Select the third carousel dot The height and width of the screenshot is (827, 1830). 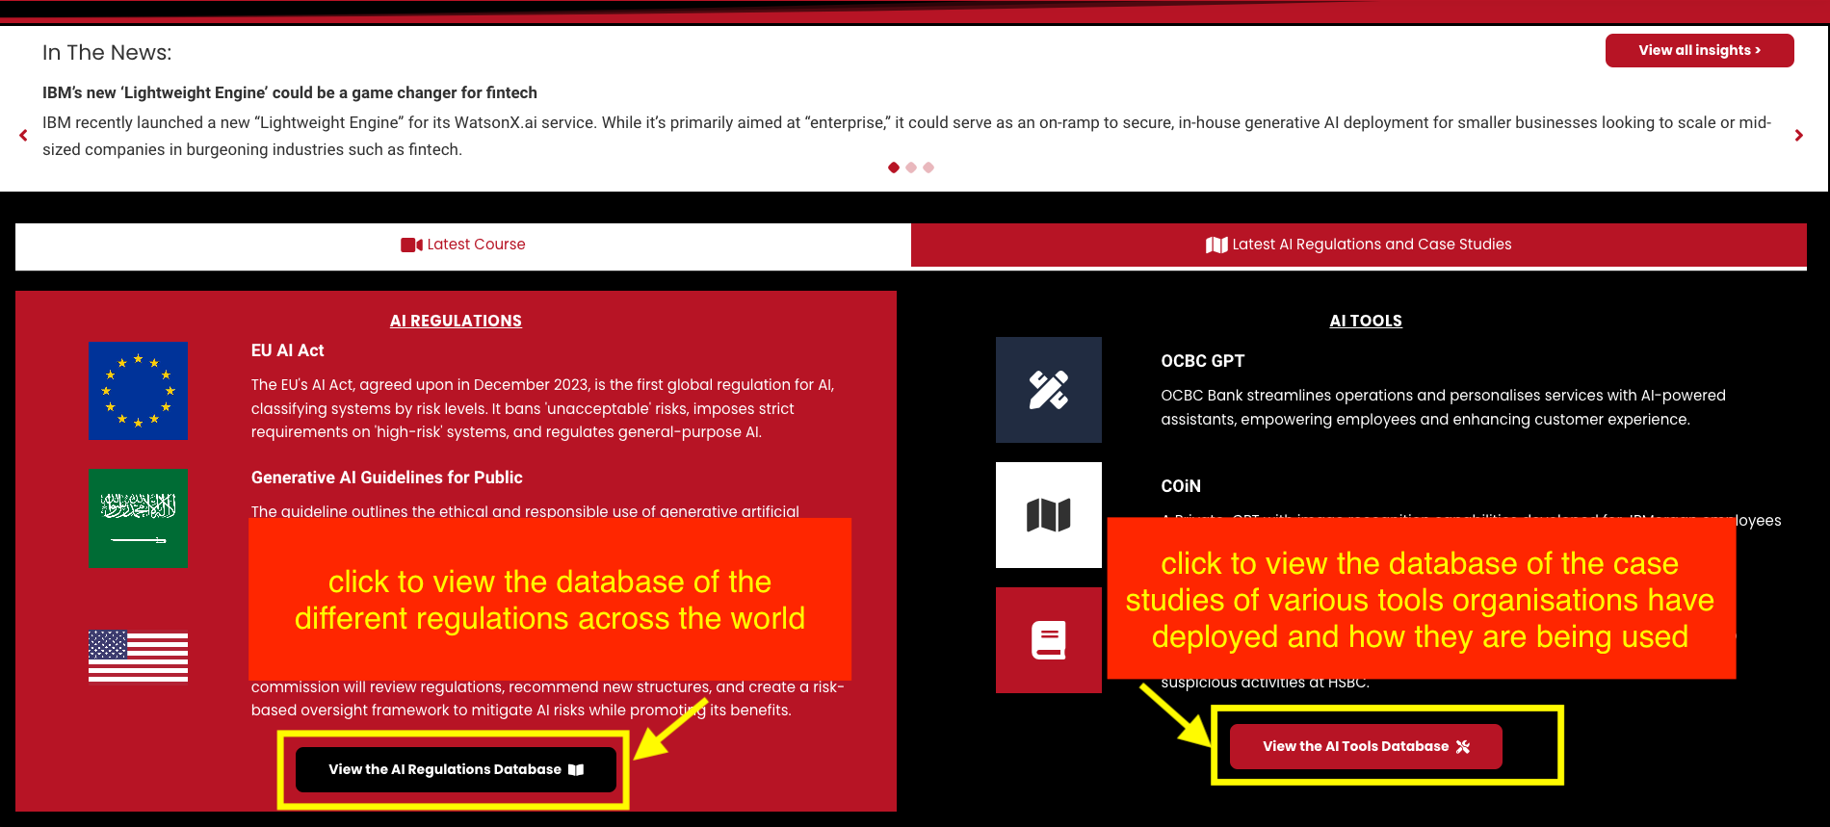click(x=928, y=168)
